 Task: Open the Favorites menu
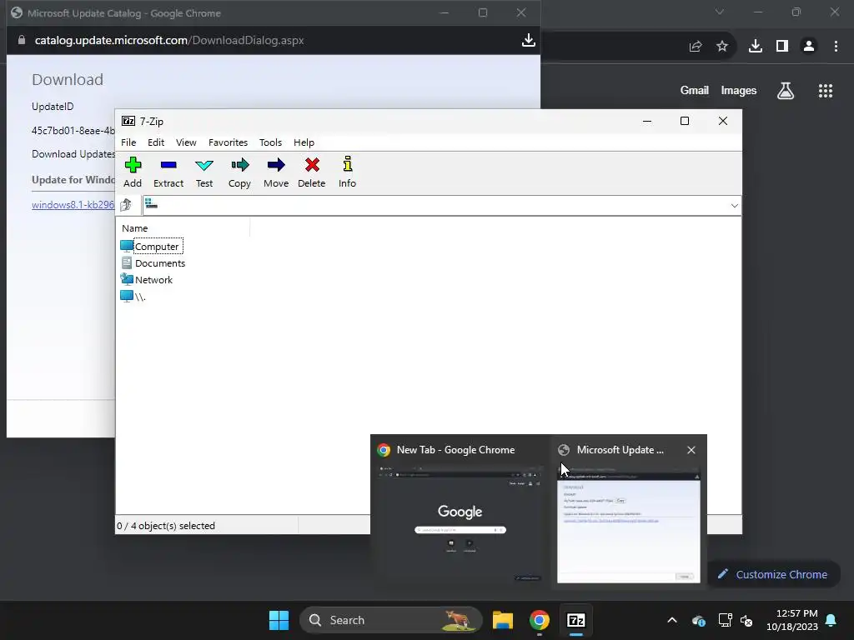tap(228, 142)
